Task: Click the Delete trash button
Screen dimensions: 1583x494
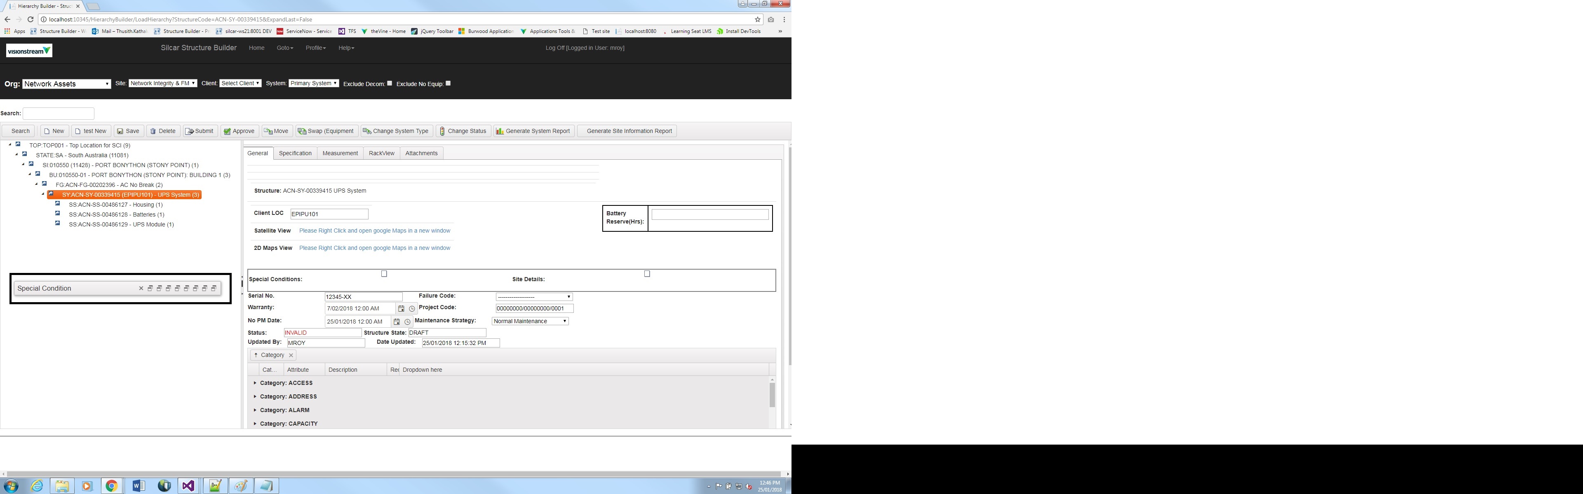Action: pyautogui.click(x=163, y=131)
